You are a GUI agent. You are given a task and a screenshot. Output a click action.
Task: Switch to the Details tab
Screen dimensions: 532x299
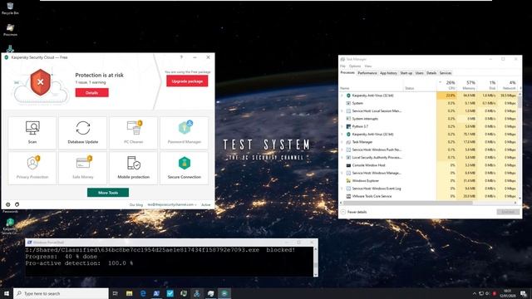pyautogui.click(x=431, y=73)
